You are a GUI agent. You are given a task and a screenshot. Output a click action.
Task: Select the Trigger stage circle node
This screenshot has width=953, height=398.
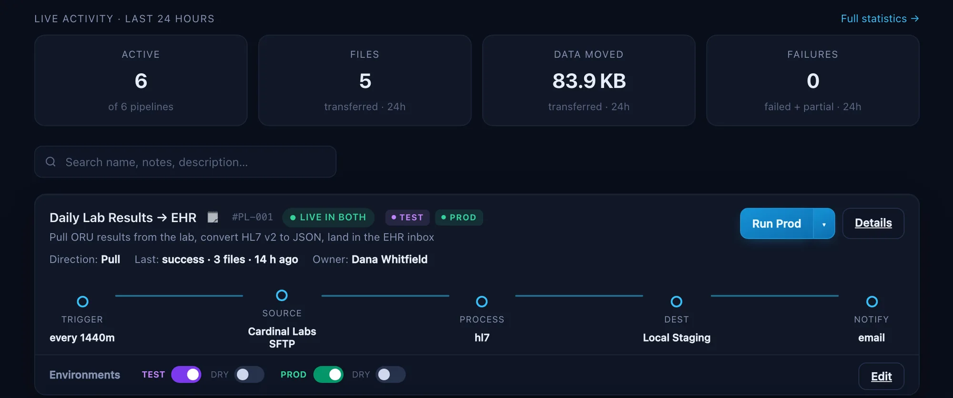(x=82, y=301)
